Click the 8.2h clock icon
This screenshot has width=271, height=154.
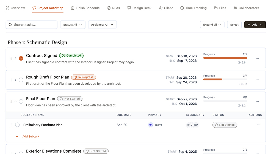(x=239, y=106)
